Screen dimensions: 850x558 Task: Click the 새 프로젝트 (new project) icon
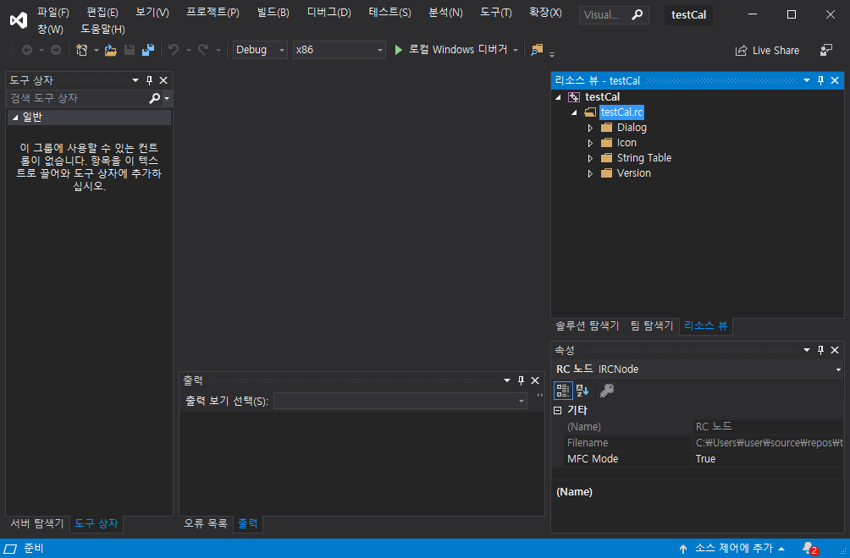click(x=81, y=49)
